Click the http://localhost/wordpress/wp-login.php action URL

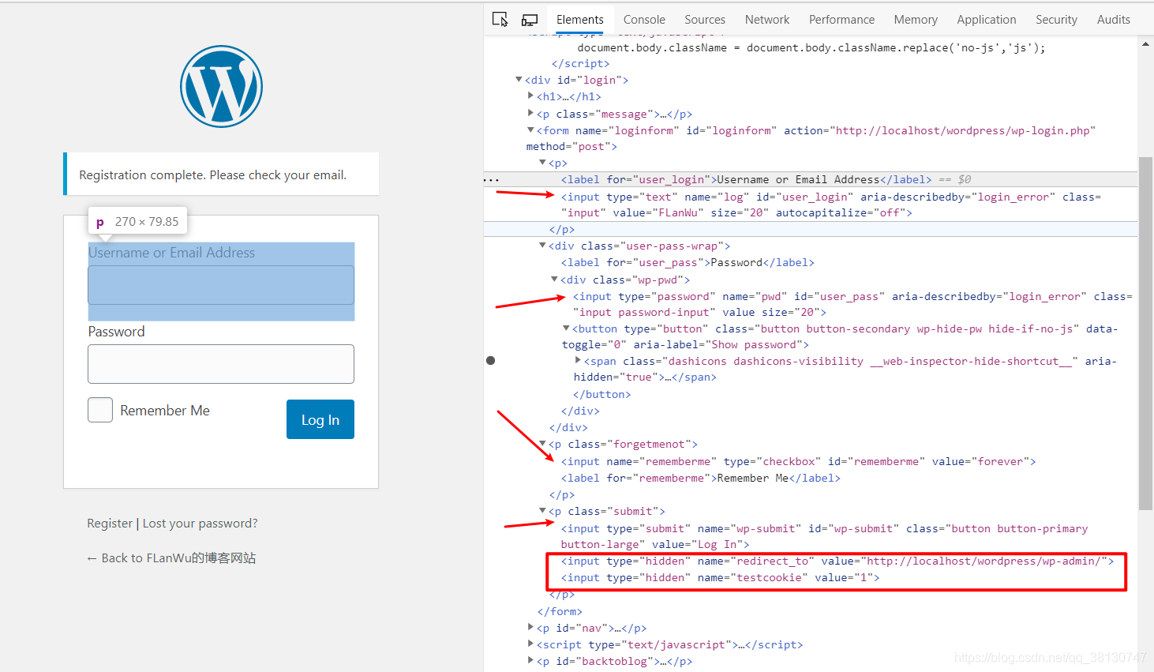963,130
